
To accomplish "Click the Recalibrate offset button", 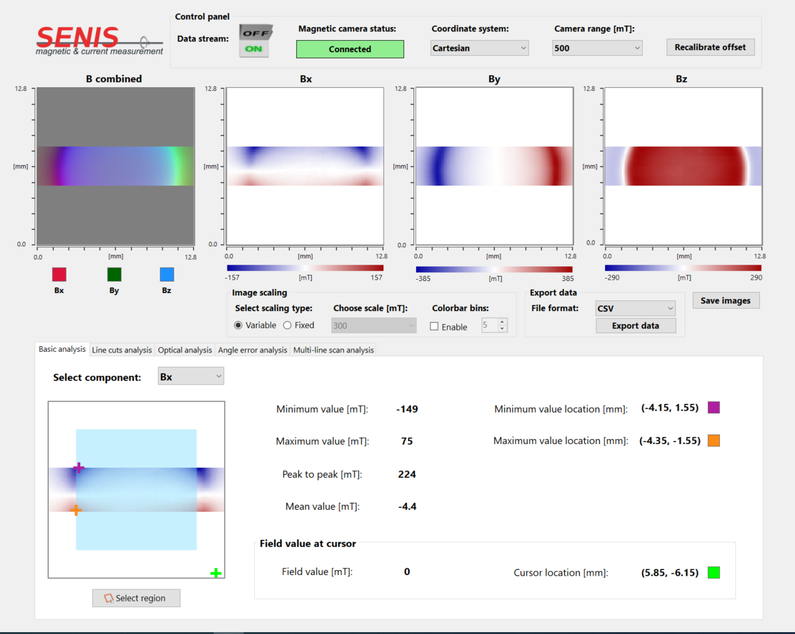I will pos(710,48).
